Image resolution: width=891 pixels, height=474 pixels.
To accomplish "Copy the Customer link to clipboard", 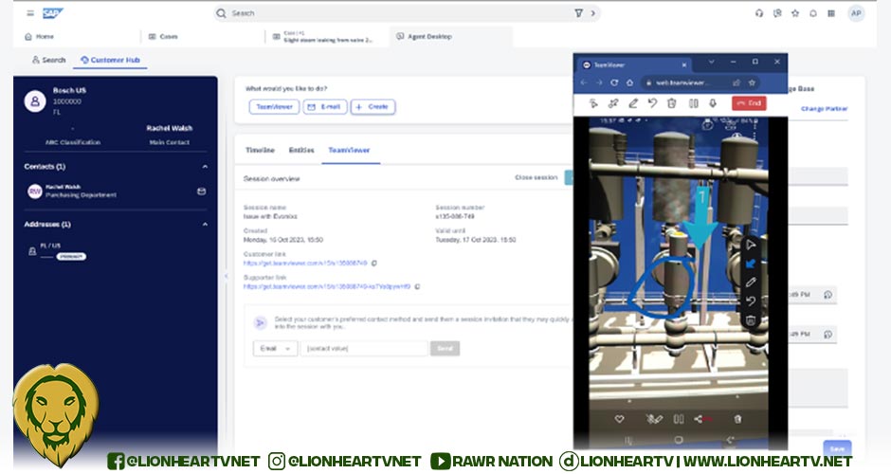I will coord(373,263).
